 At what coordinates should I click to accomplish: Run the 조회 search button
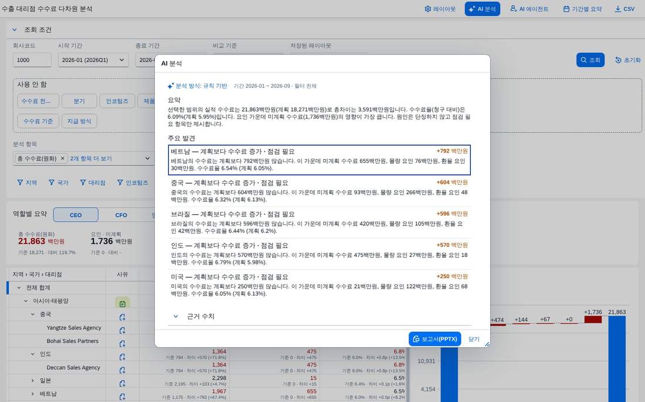590,60
